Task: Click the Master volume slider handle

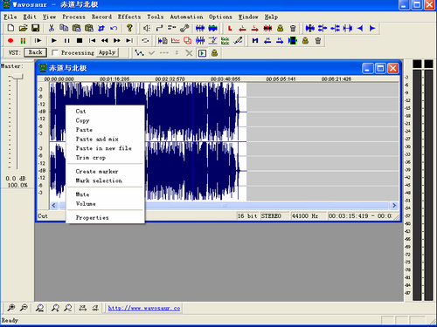Action: pyautogui.click(x=17, y=77)
